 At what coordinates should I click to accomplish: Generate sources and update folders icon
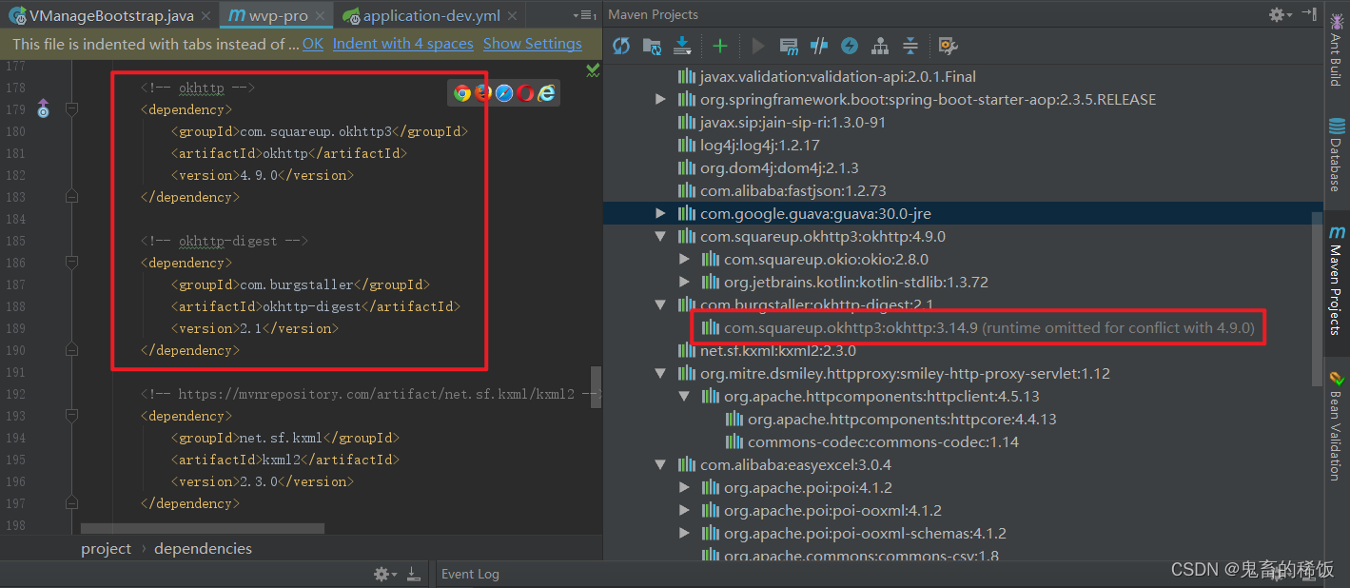tap(652, 46)
